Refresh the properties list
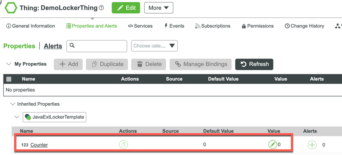The image size is (342, 155). point(254,64)
